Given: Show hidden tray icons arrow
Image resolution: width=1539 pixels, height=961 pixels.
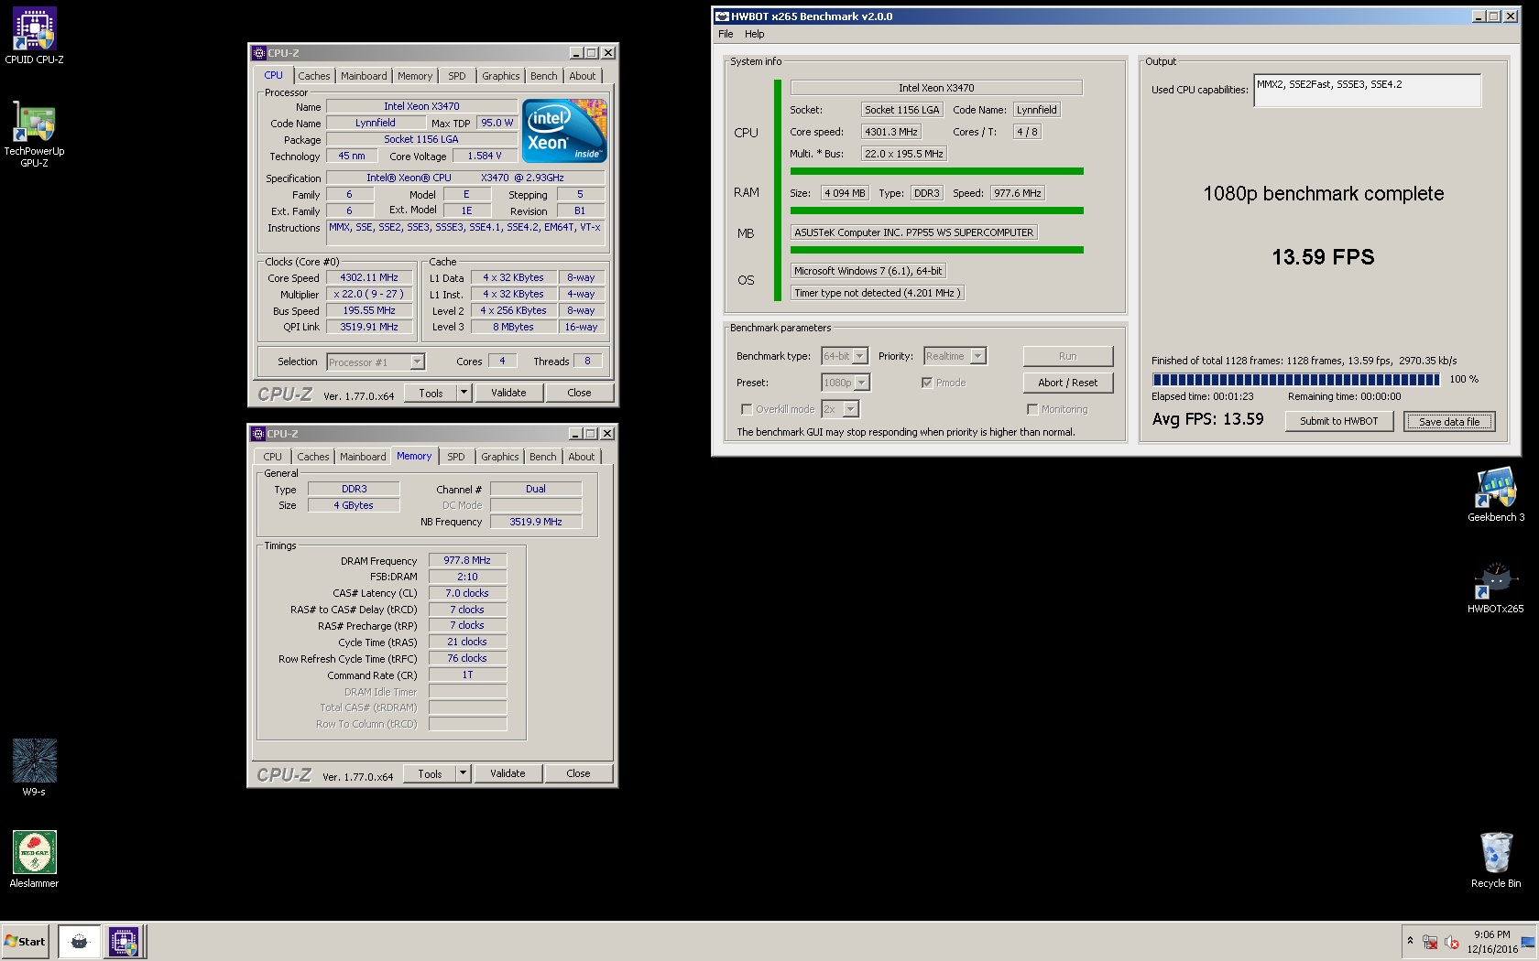Looking at the screenshot, I should (x=1410, y=941).
